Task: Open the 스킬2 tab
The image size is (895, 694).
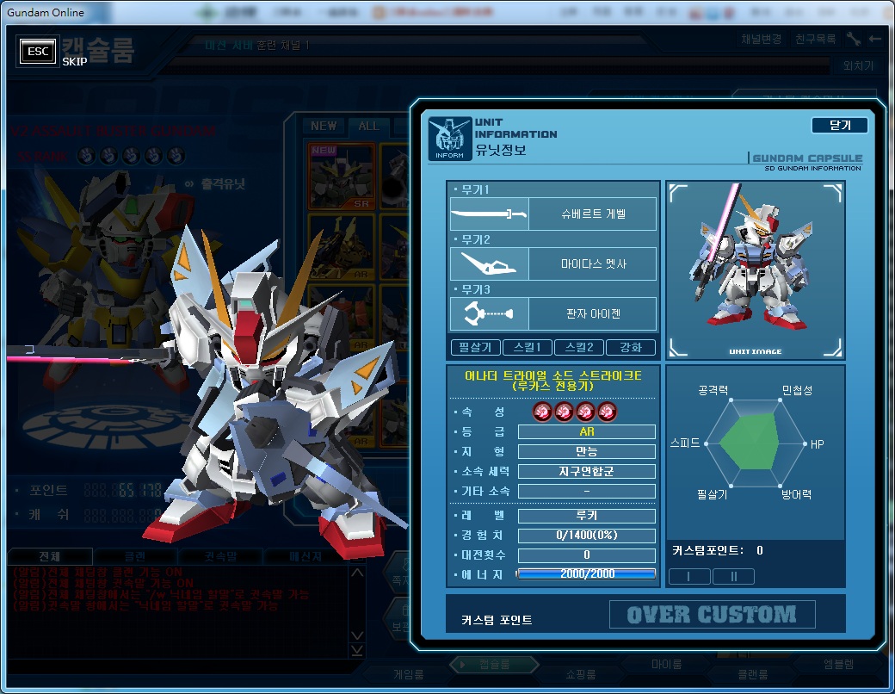Action: pos(579,347)
